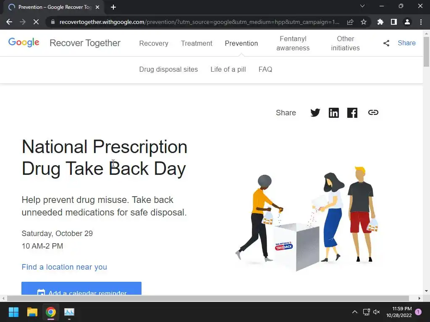Click the muted volume tray icon
The width and height of the screenshot is (430, 322).
[377, 312]
